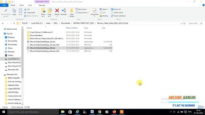Open File Explorer from the taskbar
The height and width of the screenshot is (115, 205).
pyautogui.click(x=63, y=112)
